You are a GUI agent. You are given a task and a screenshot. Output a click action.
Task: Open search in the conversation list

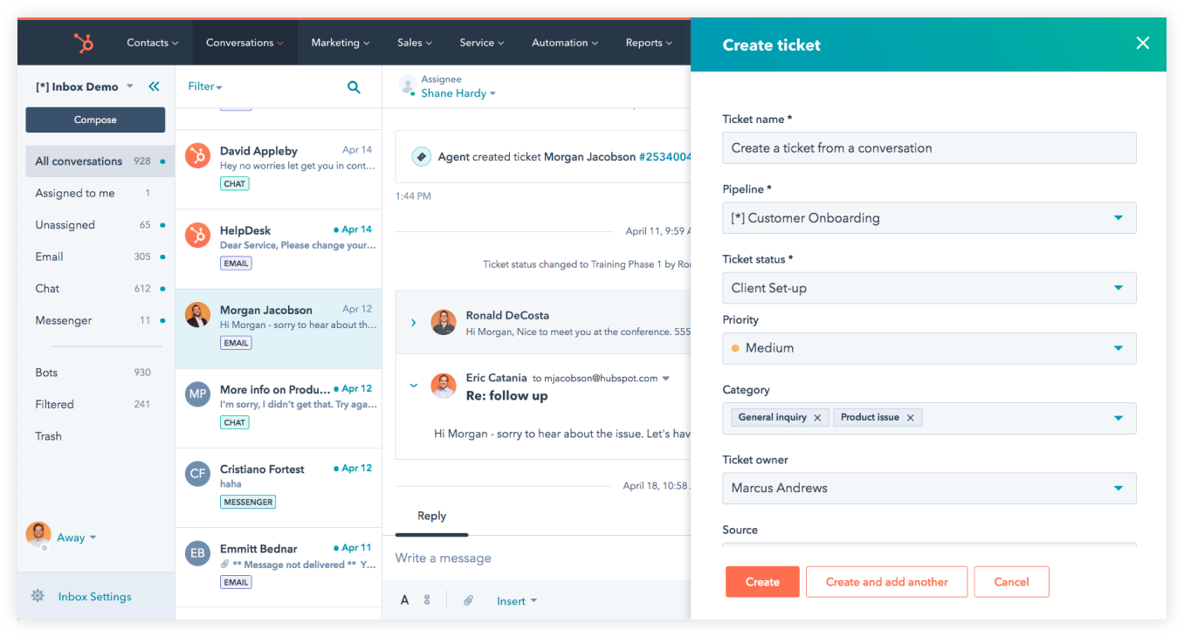click(x=354, y=86)
